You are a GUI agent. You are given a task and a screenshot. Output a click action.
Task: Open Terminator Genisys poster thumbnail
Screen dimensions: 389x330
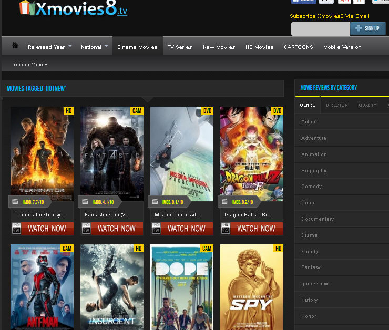tap(42, 154)
